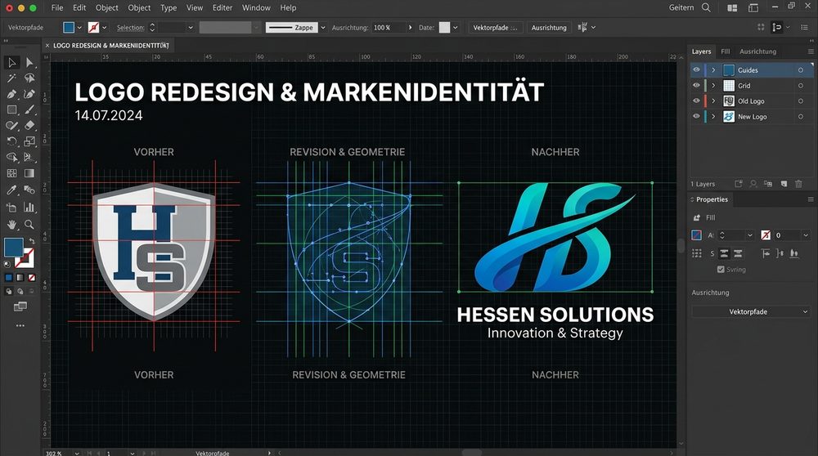Hide the Guides layer

(696, 69)
